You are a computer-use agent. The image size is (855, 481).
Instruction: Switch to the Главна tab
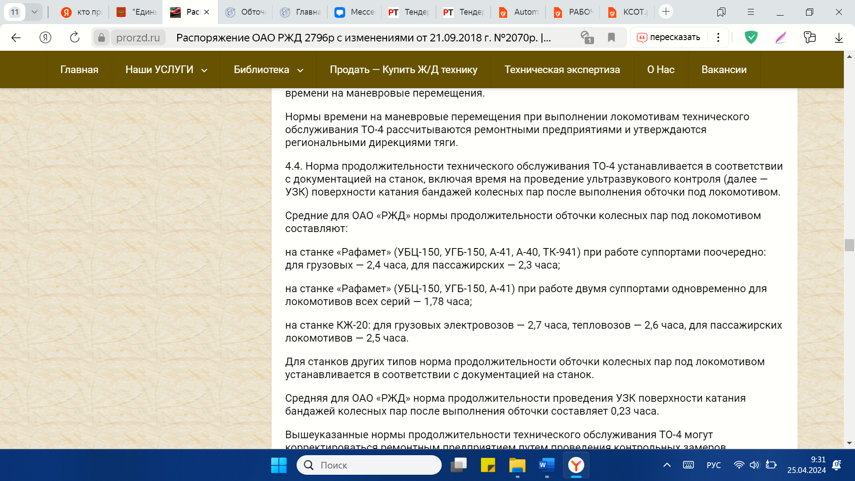pyautogui.click(x=300, y=12)
